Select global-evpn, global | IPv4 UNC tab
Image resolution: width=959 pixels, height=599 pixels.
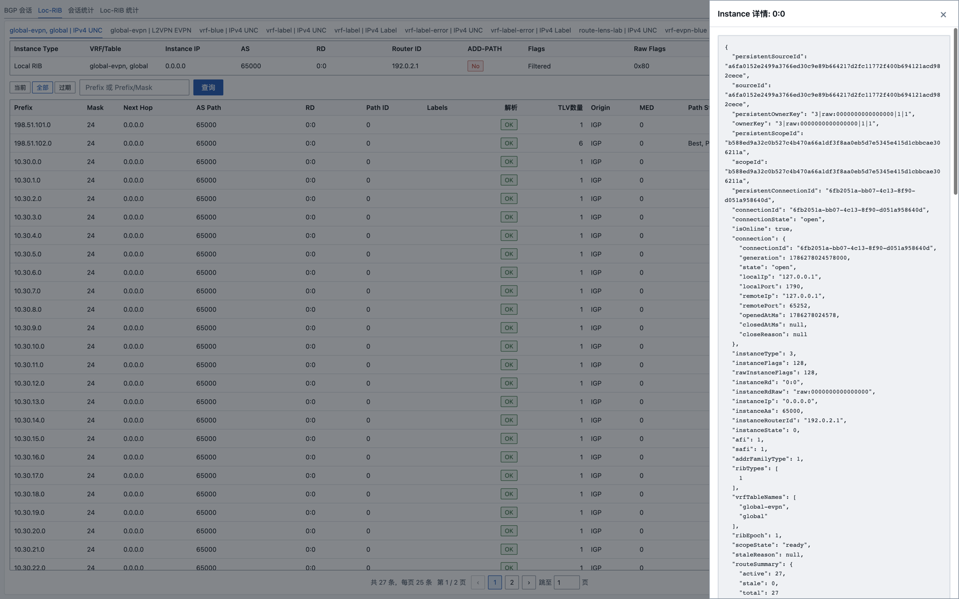point(56,30)
